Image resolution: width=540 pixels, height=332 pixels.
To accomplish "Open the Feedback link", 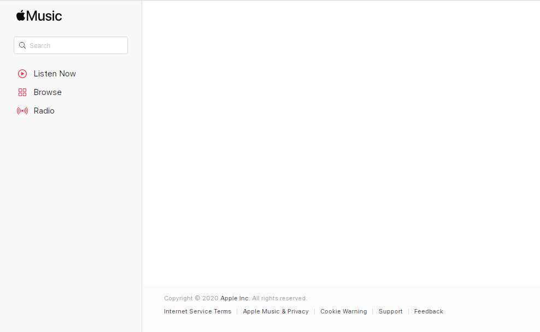I will 429,311.
